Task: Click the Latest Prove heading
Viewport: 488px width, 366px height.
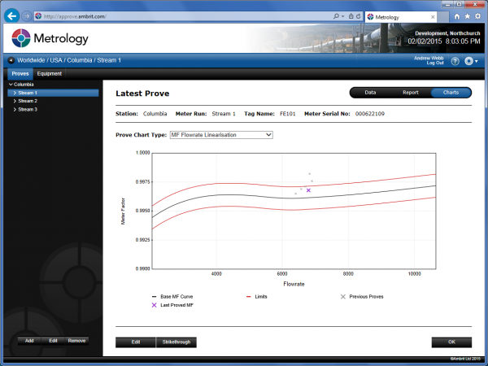Action: [142, 94]
